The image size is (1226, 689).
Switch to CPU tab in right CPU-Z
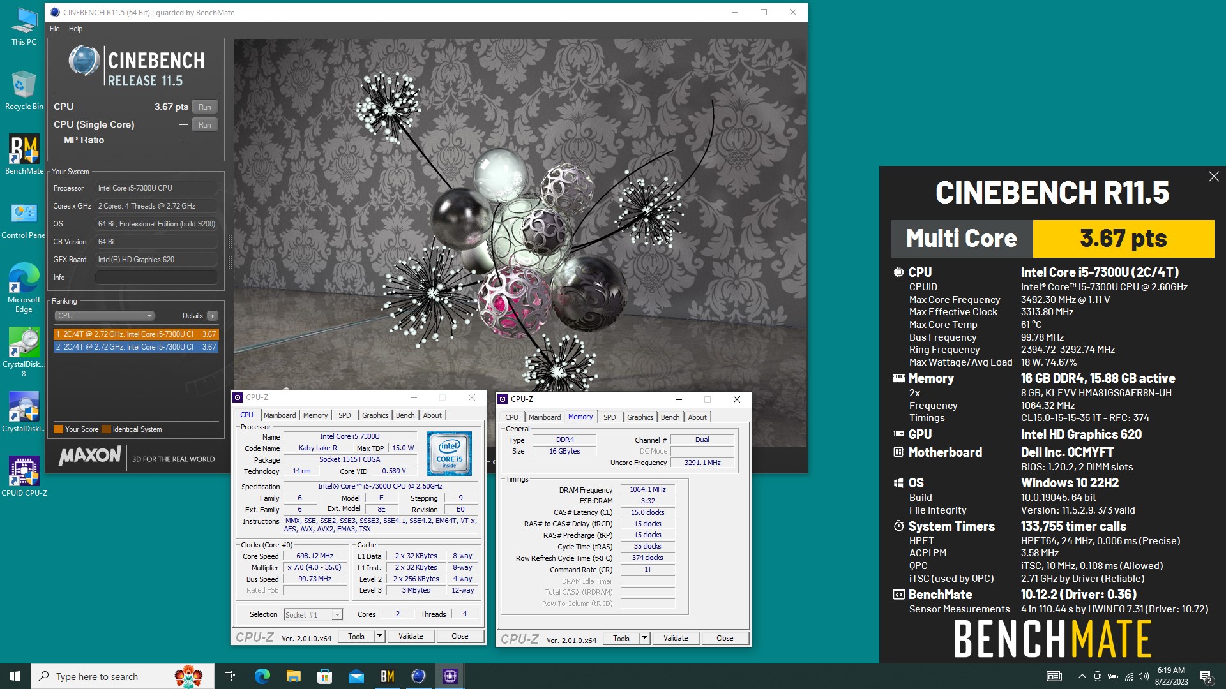point(512,417)
